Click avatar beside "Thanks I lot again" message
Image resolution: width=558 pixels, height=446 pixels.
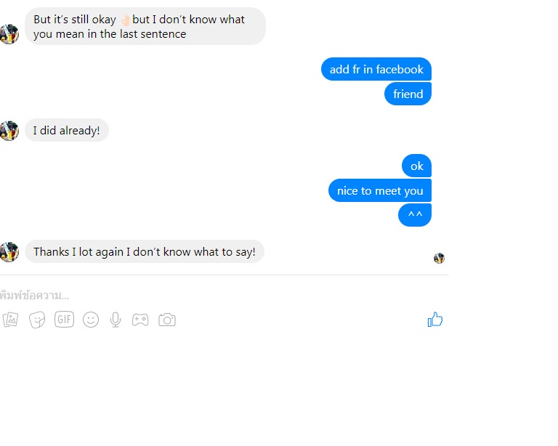coord(9,252)
